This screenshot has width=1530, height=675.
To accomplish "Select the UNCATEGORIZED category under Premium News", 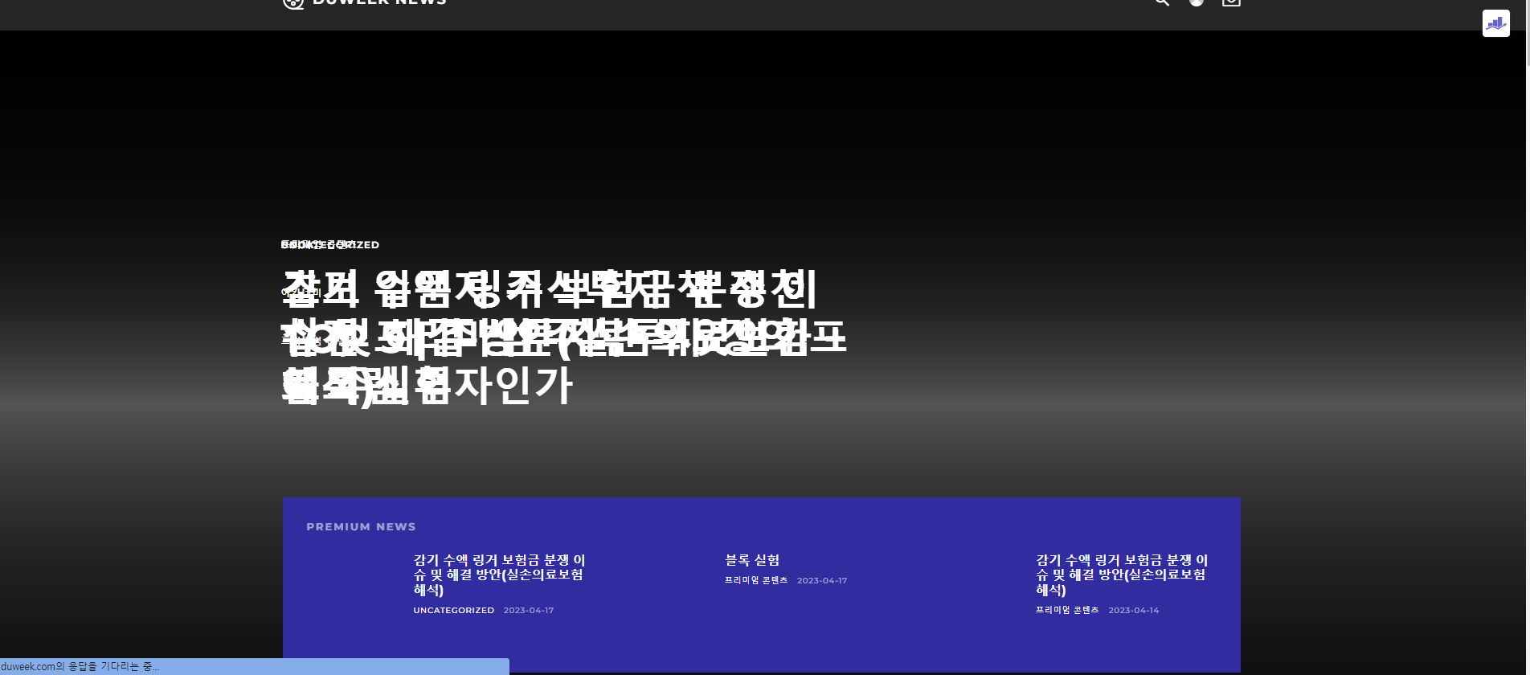I will (x=454, y=611).
